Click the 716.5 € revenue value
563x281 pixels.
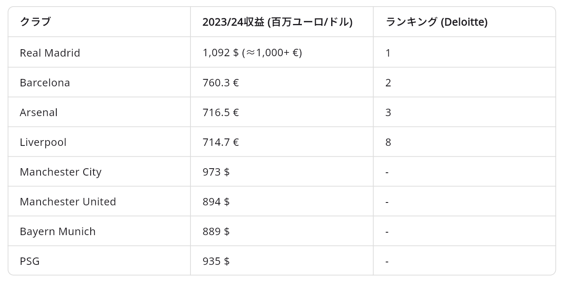click(221, 112)
